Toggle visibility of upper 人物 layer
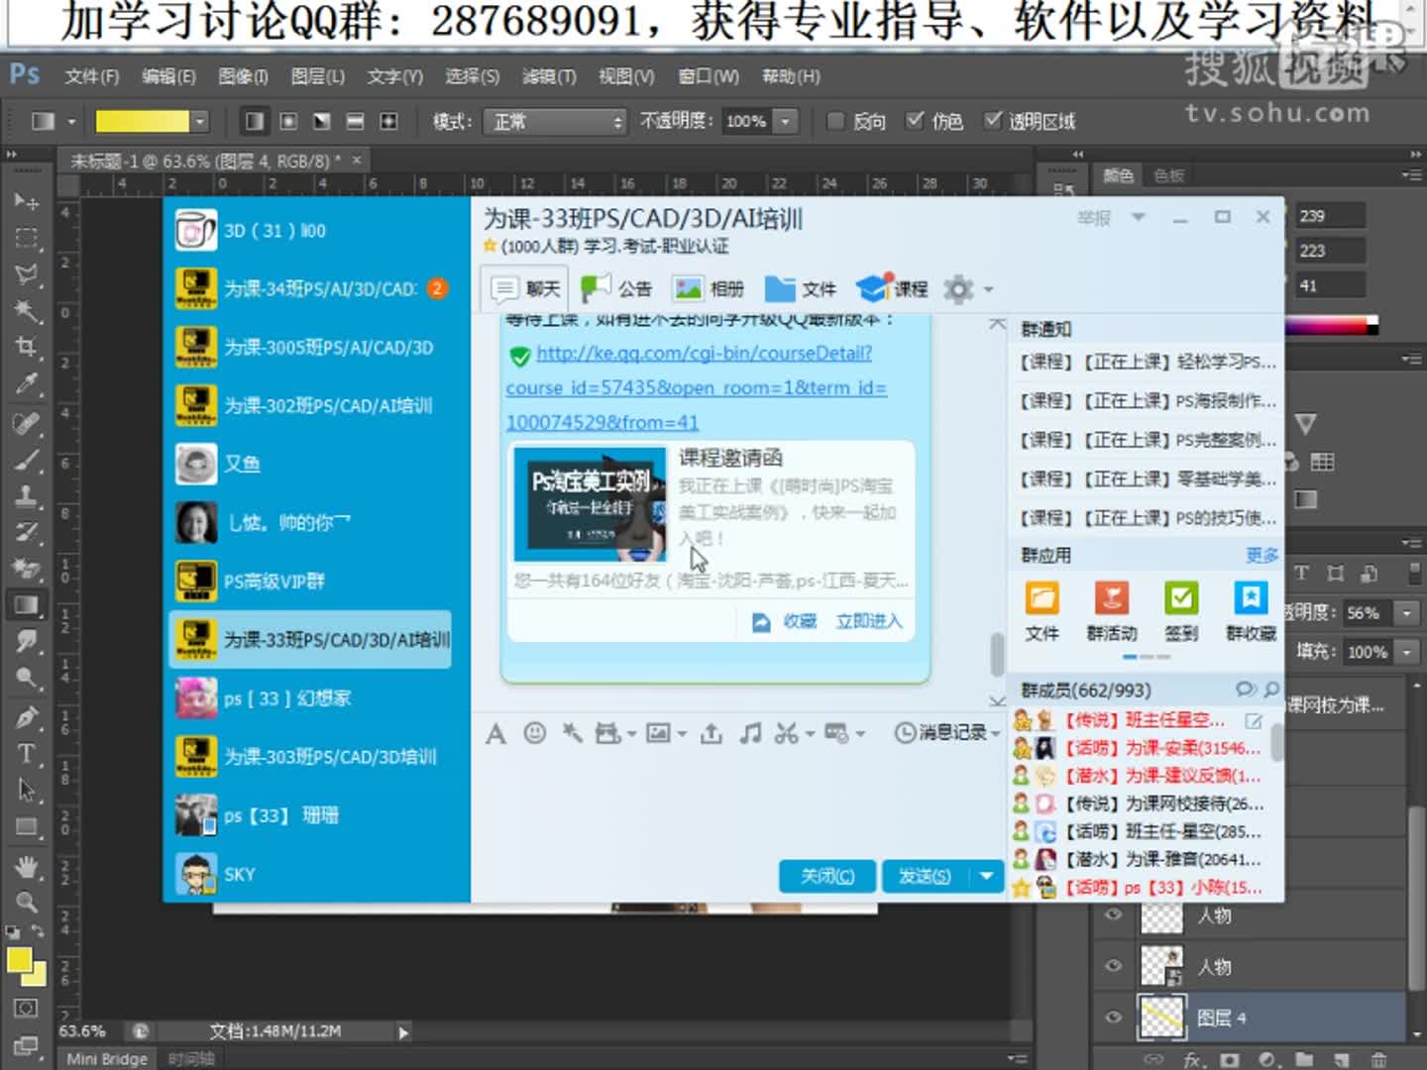1427x1070 pixels. (1113, 913)
